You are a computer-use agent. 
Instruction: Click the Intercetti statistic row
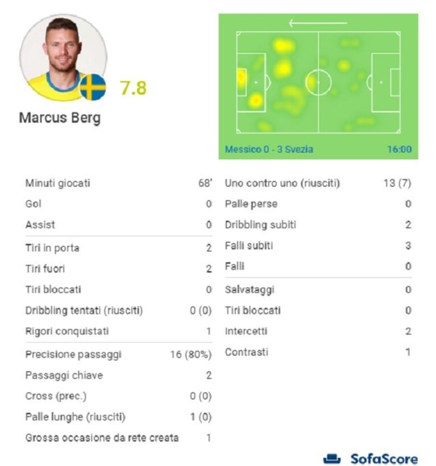coord(318,331)
